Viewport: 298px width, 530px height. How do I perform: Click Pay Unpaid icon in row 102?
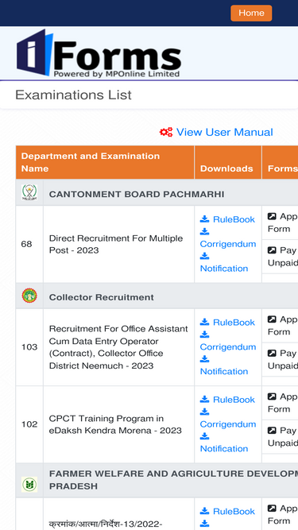(272, 431)
